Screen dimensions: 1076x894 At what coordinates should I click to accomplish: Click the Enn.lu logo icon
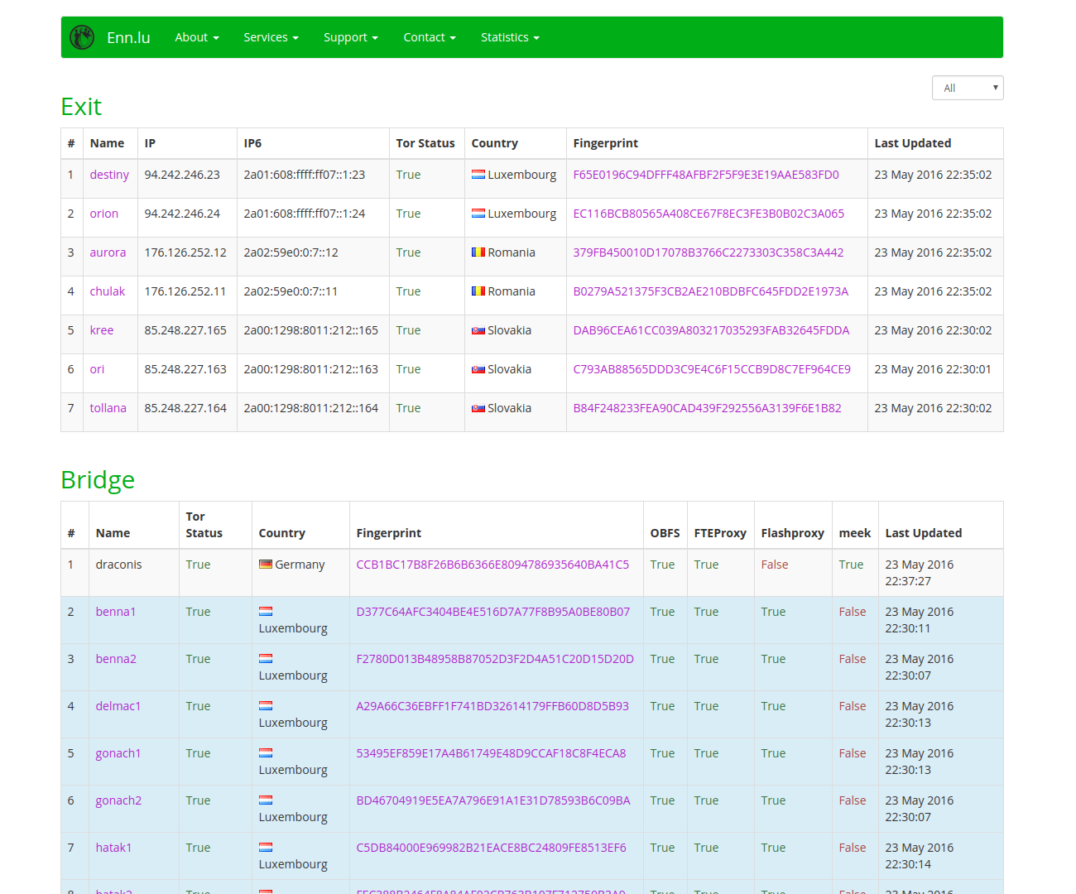point(82,37)
